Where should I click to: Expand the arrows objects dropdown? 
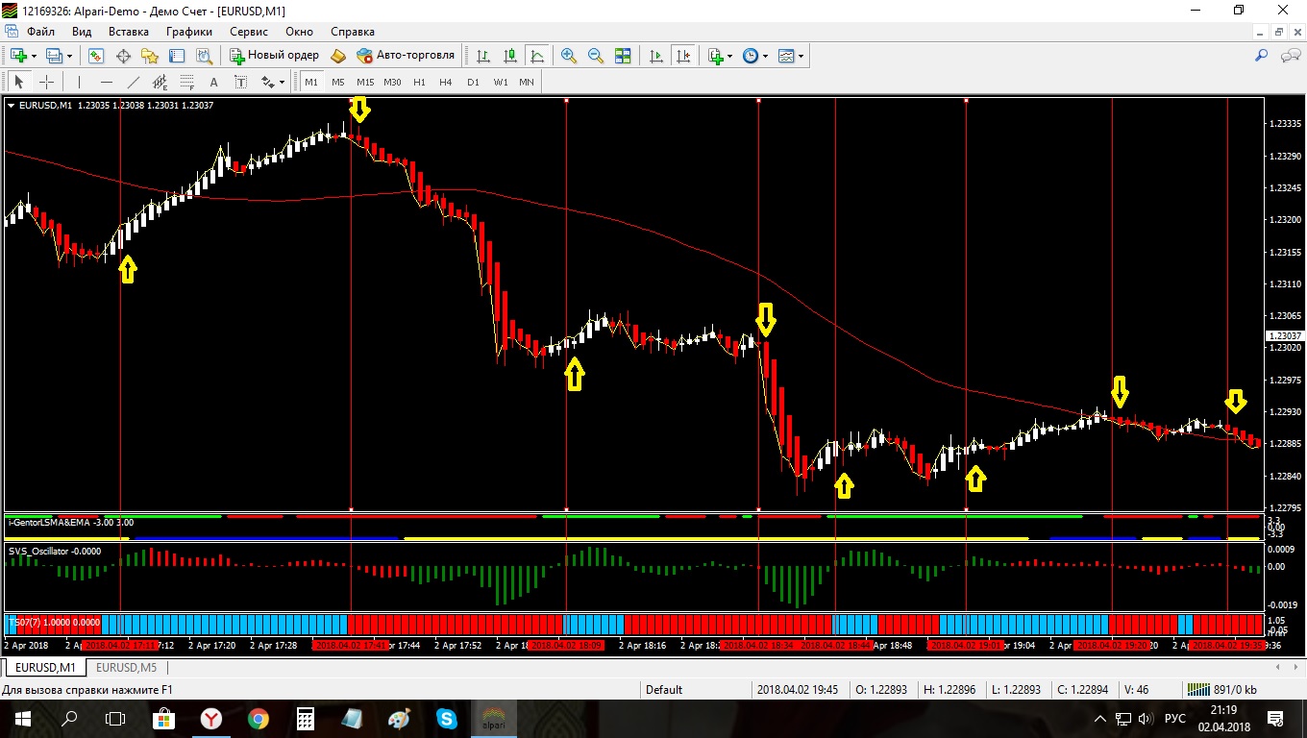(x=282, y=83)
